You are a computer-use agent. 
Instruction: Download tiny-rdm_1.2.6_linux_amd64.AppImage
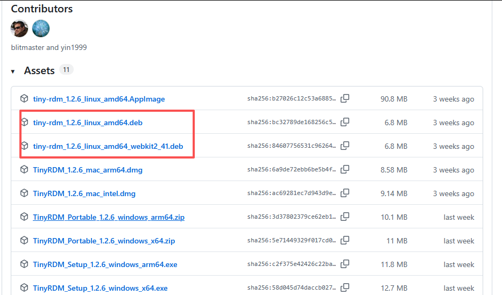pos(99,99)
